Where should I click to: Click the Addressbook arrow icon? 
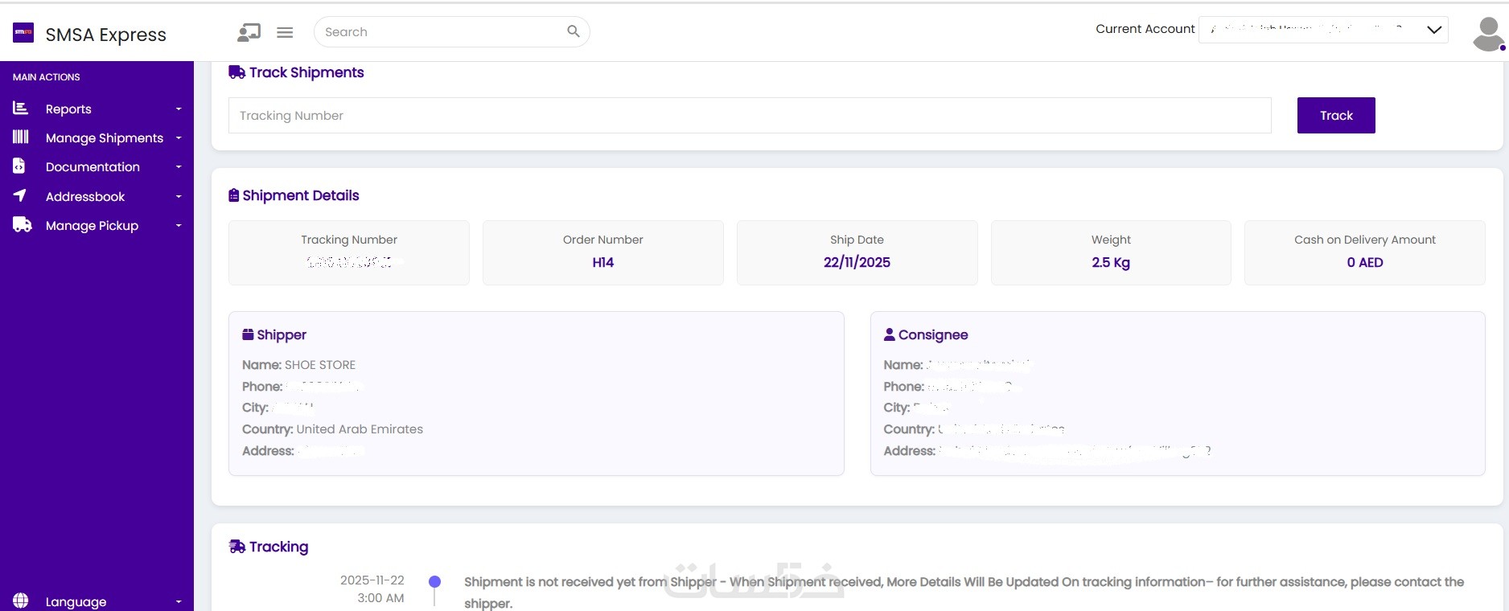[x=20, y=195]
